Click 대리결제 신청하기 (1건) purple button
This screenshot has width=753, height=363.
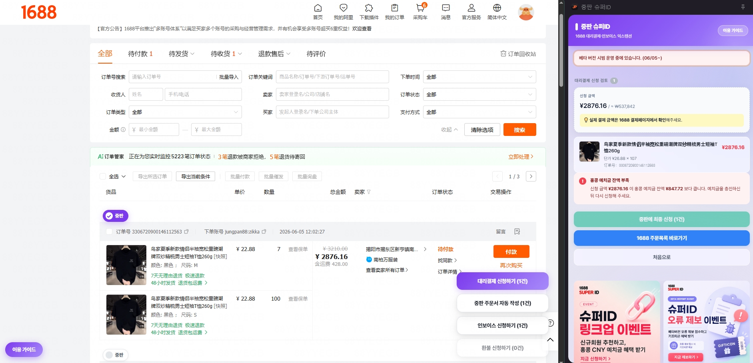point(502,281)
